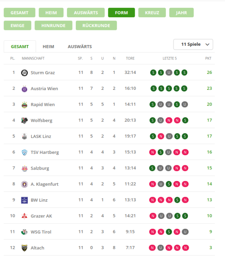Click Sturm Graz's first green S form badge
Screen dimensions: 225x264
pyautogui.click(x=153, y=73)
